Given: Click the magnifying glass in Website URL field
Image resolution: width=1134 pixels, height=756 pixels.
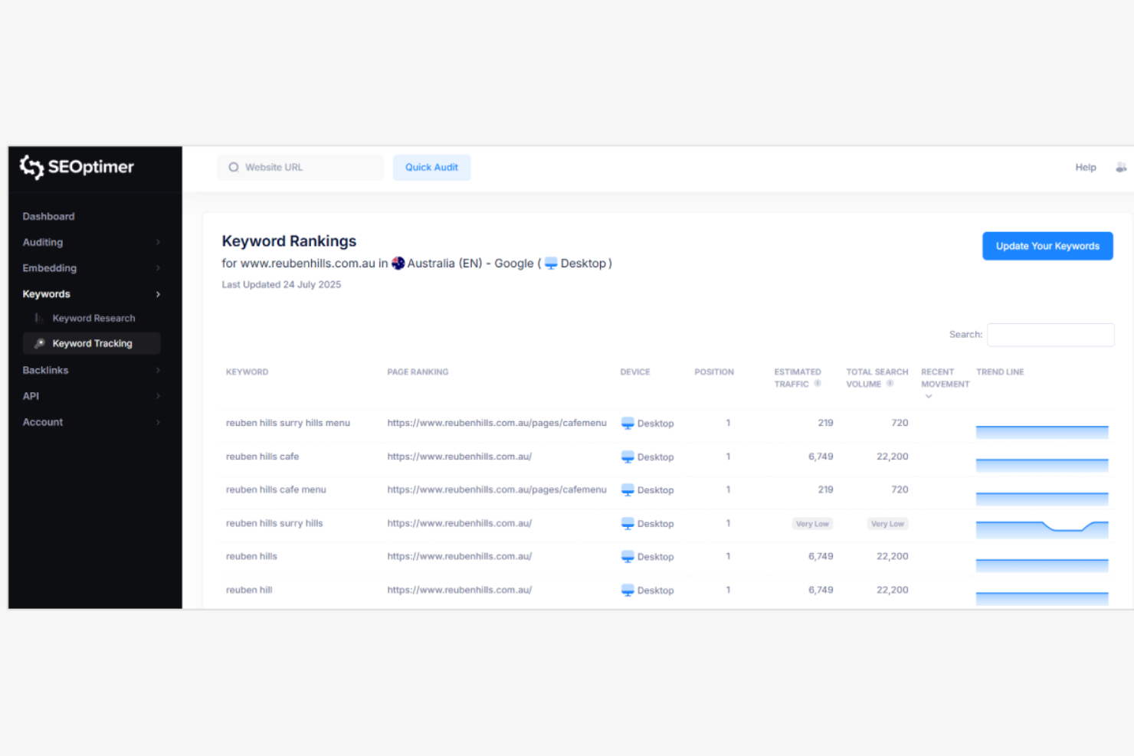Looking at the screenshot, I should (234, 167).
